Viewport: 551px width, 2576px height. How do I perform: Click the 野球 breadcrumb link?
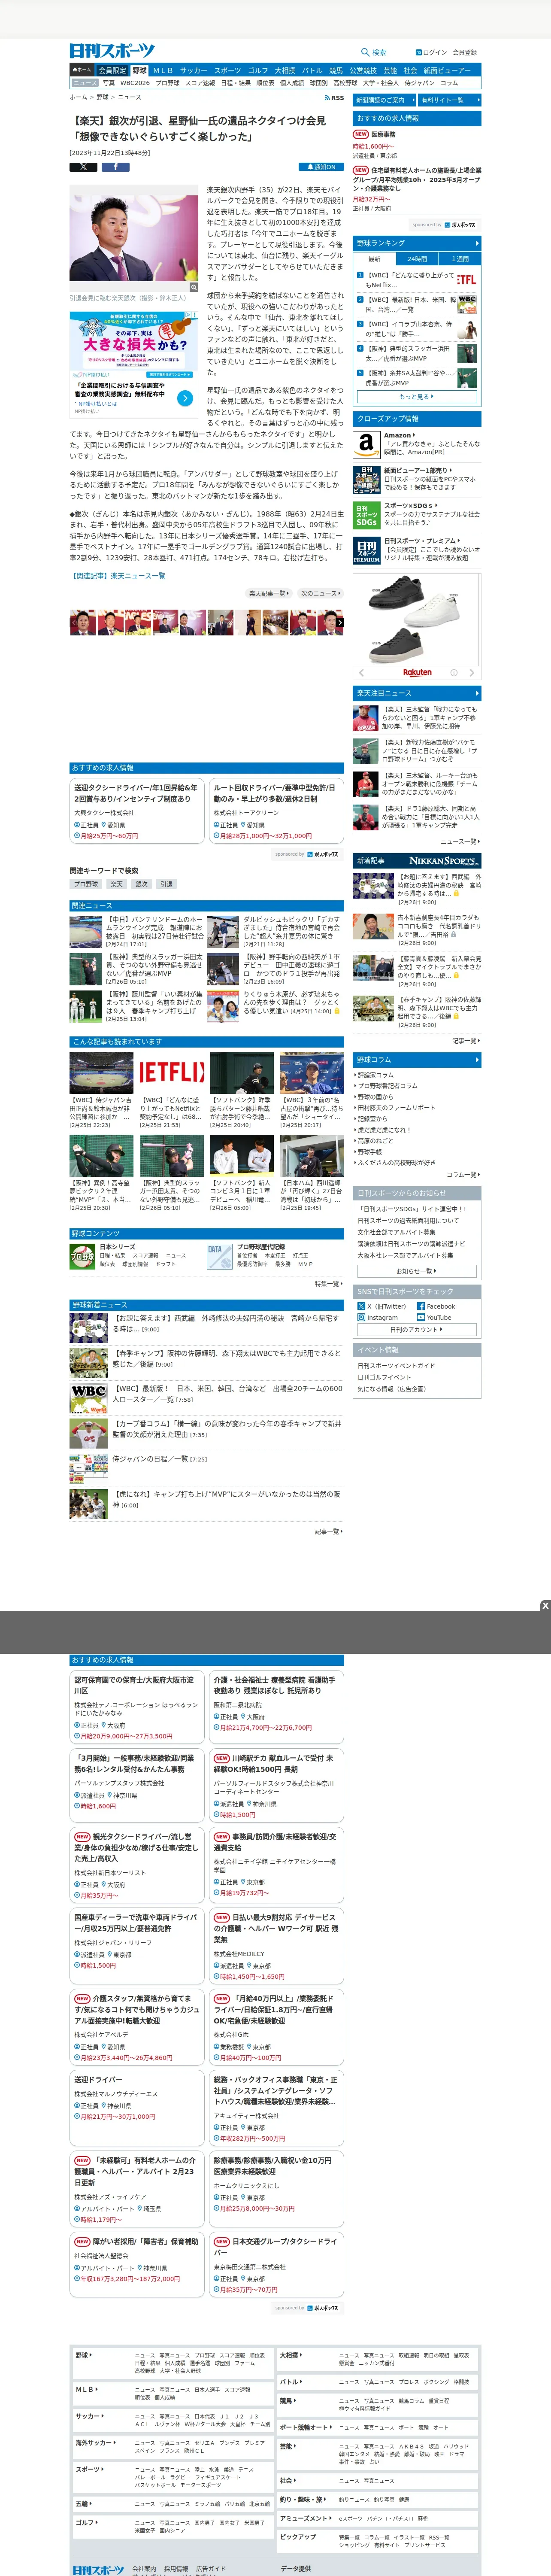point(102,98)
